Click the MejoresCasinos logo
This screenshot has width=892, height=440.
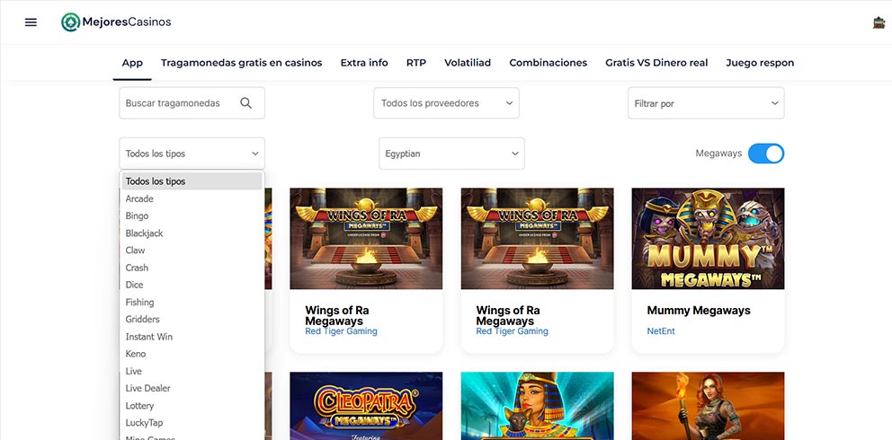point(116,22)
